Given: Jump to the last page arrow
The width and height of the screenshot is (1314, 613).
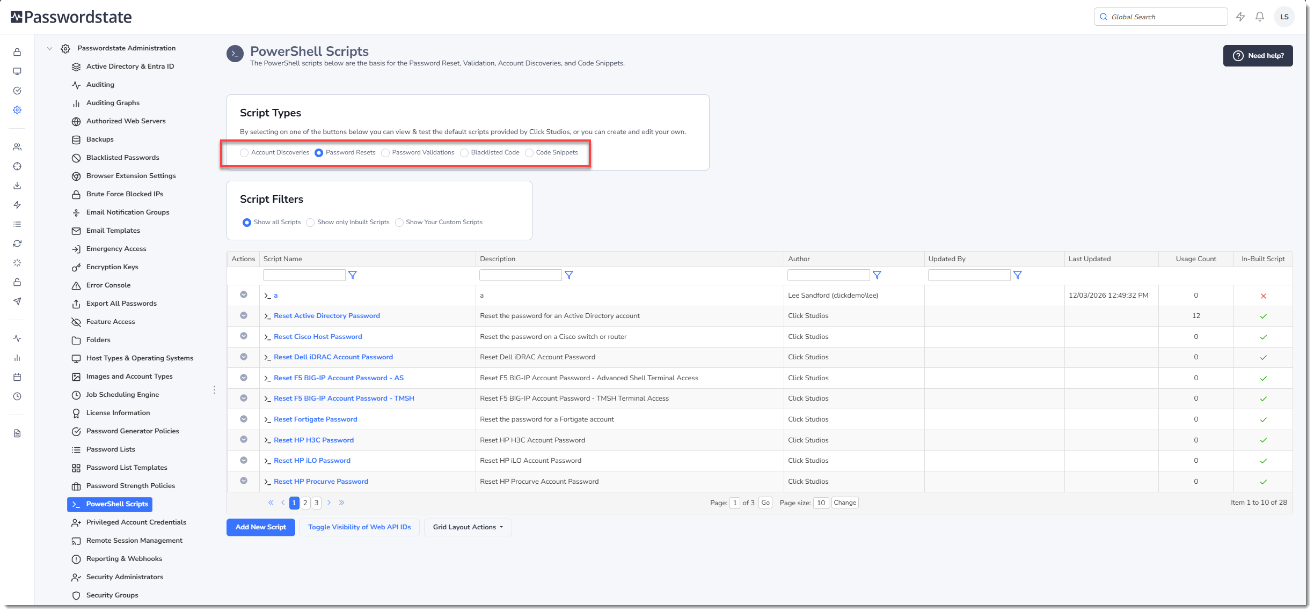Looking at the screenshot, I should pyautogui.click(x=341, y=503).
